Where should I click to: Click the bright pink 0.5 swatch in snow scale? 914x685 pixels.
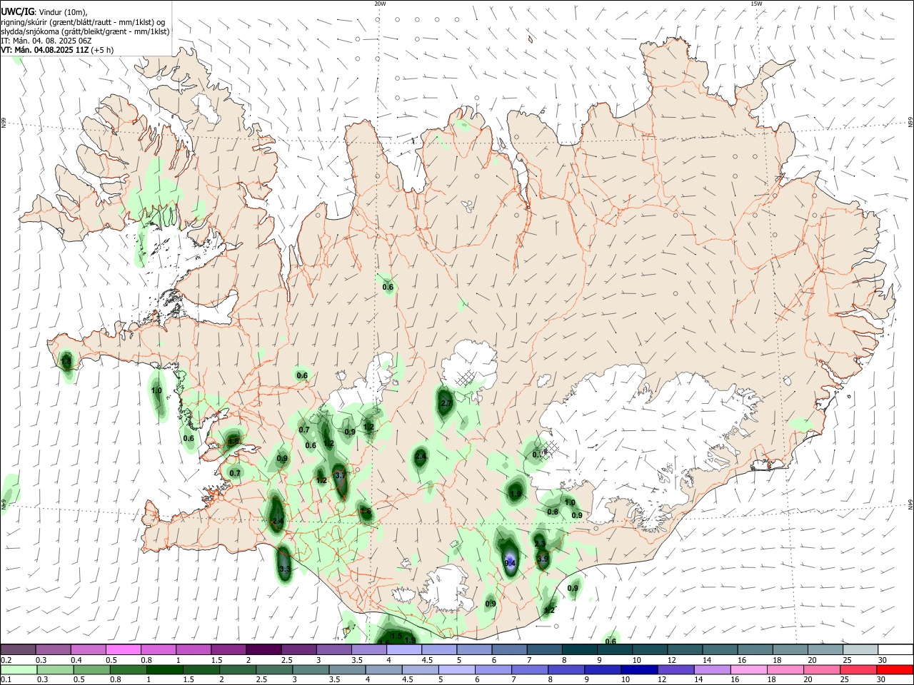pyautogui.click(x=123, y=649)
